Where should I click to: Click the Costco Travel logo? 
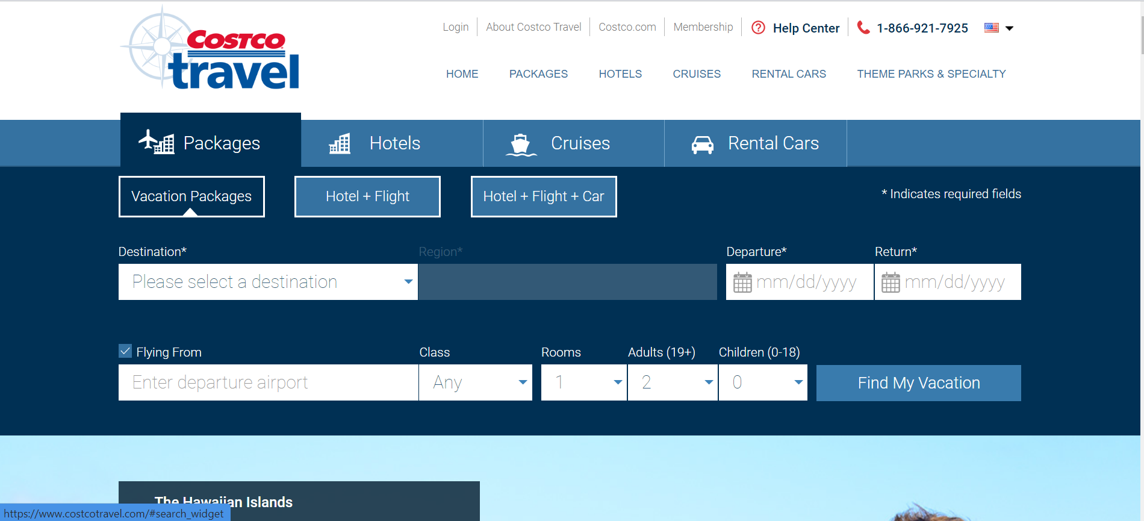(210, 48)
